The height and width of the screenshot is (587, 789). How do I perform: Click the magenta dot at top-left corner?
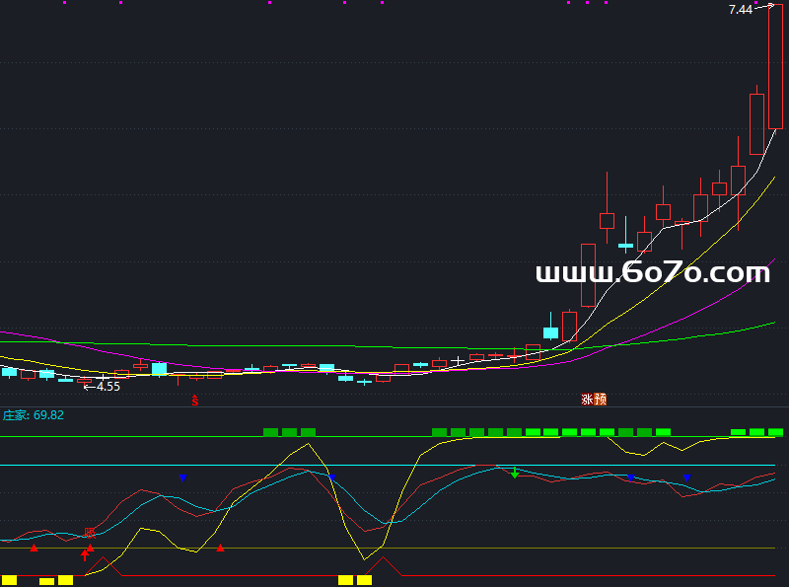pos(65,3)
